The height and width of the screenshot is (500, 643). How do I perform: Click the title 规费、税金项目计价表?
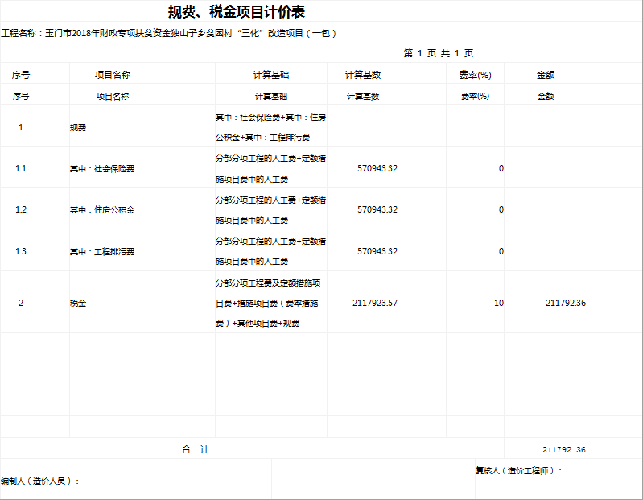click(237, 12)
